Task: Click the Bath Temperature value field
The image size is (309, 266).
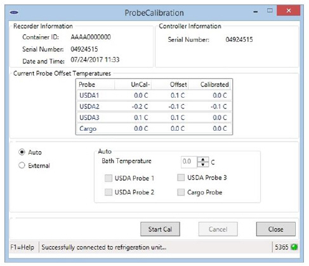Action: (189, 162)
